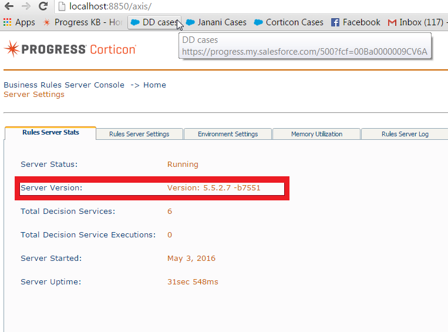Image resolution: width=448 pixels, height=332 pixels.
Task: Click the Server Settings heading
Action: 34,95
